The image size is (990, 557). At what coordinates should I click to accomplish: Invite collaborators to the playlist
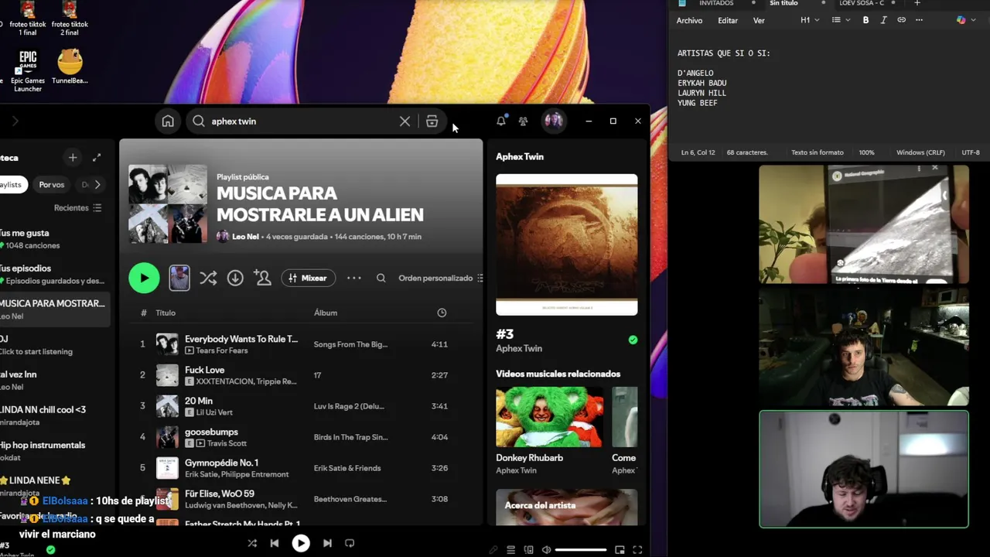click(x=262, y=278)
